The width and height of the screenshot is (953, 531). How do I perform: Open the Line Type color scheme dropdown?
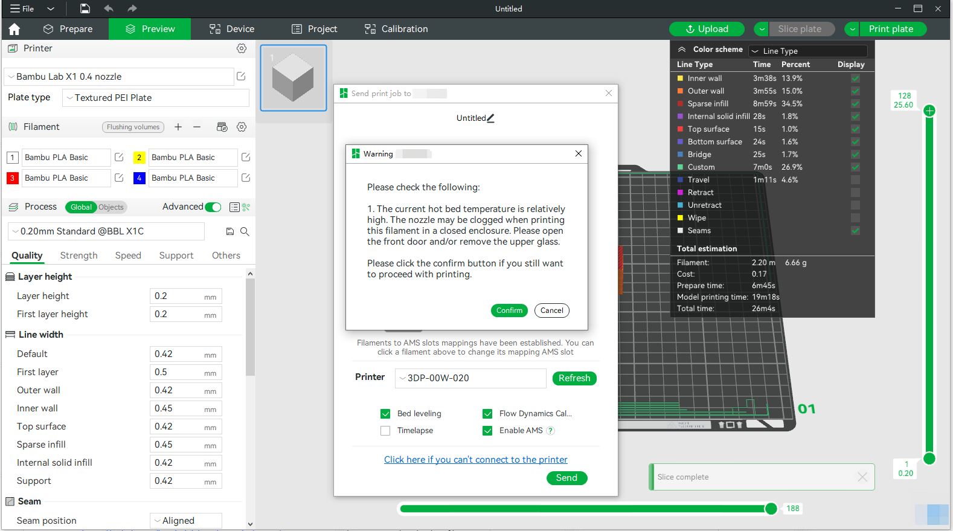[x=808, y=51]
